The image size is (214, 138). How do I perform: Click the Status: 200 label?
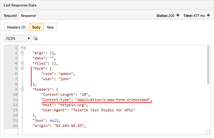(165, 16)
